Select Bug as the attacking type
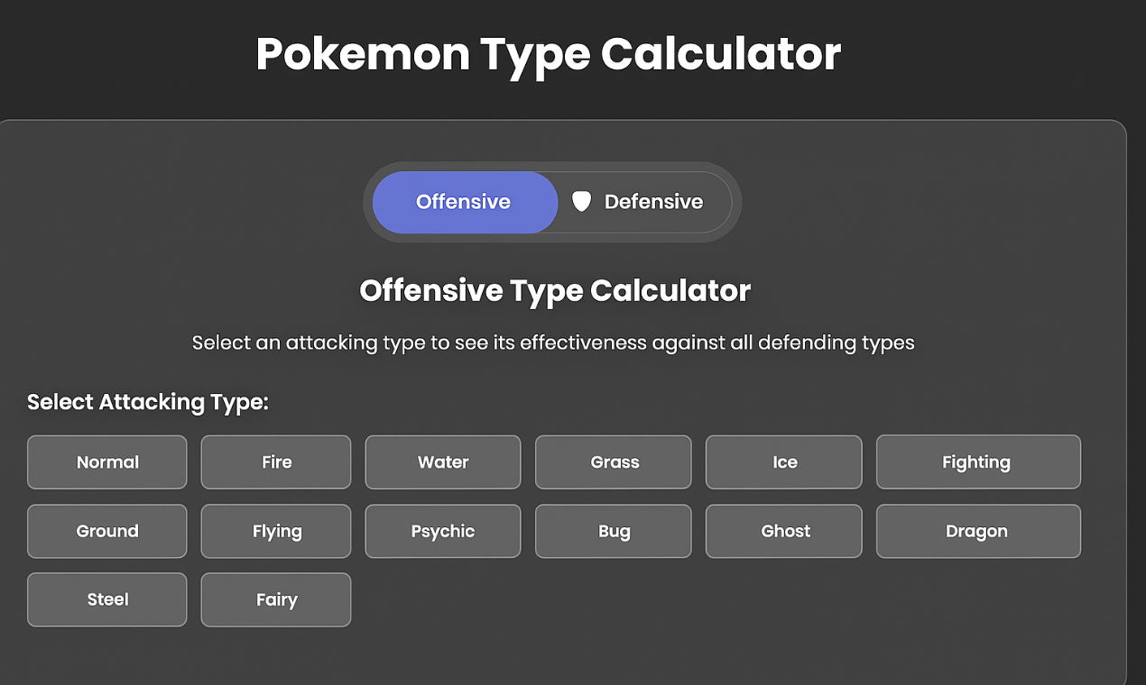1146x685 pixels. [613, 531]
